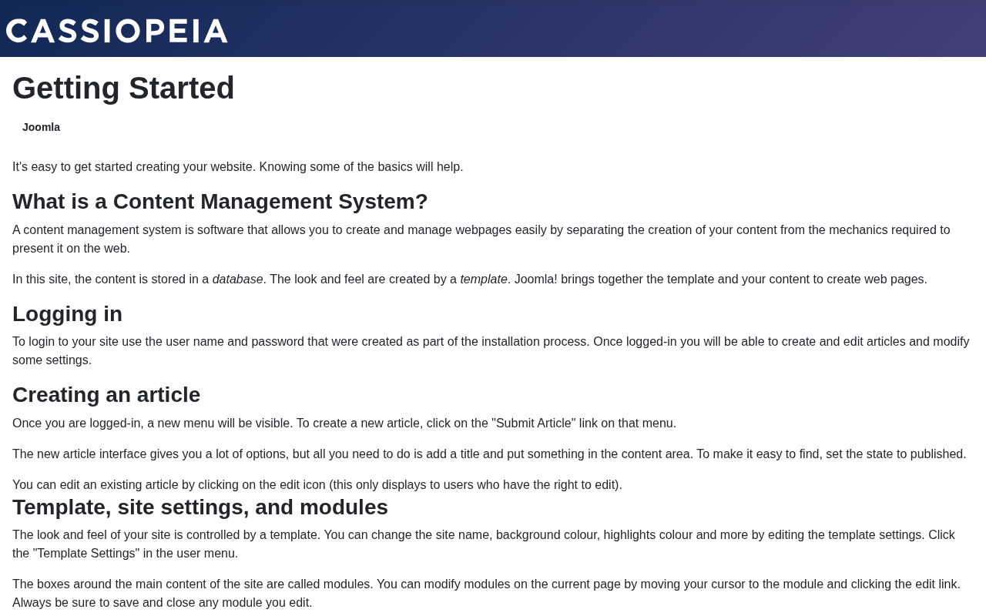Click the 'Template, site settings, and modules' heading
The height and width of the screenshot is (616, 986).
tap(200, 507)
